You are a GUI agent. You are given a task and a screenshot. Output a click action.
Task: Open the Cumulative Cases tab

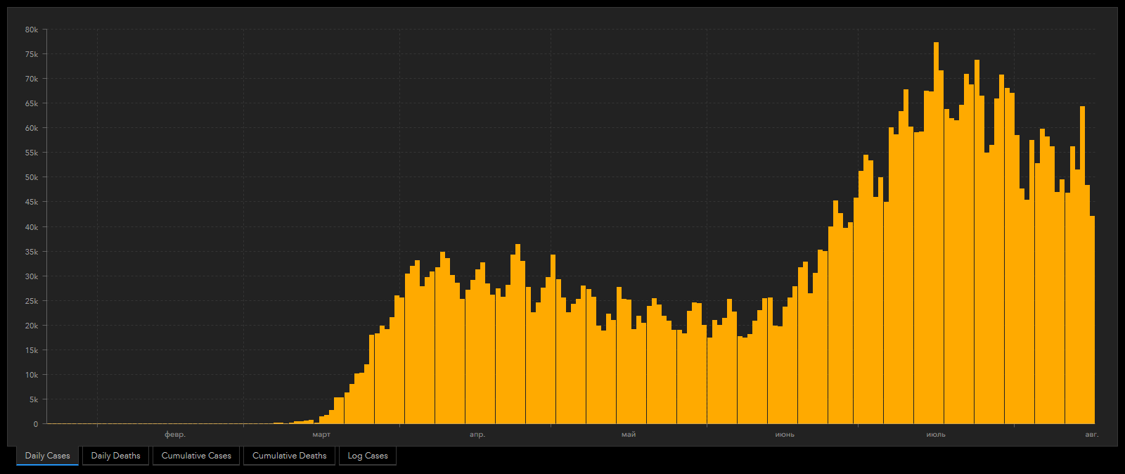(196, 456)
